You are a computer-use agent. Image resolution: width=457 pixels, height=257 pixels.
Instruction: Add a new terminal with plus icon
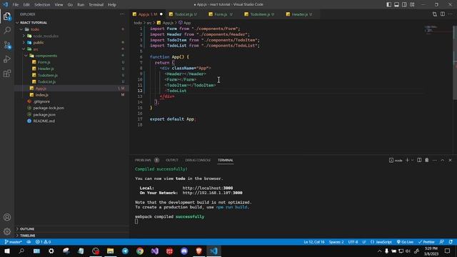408,160
